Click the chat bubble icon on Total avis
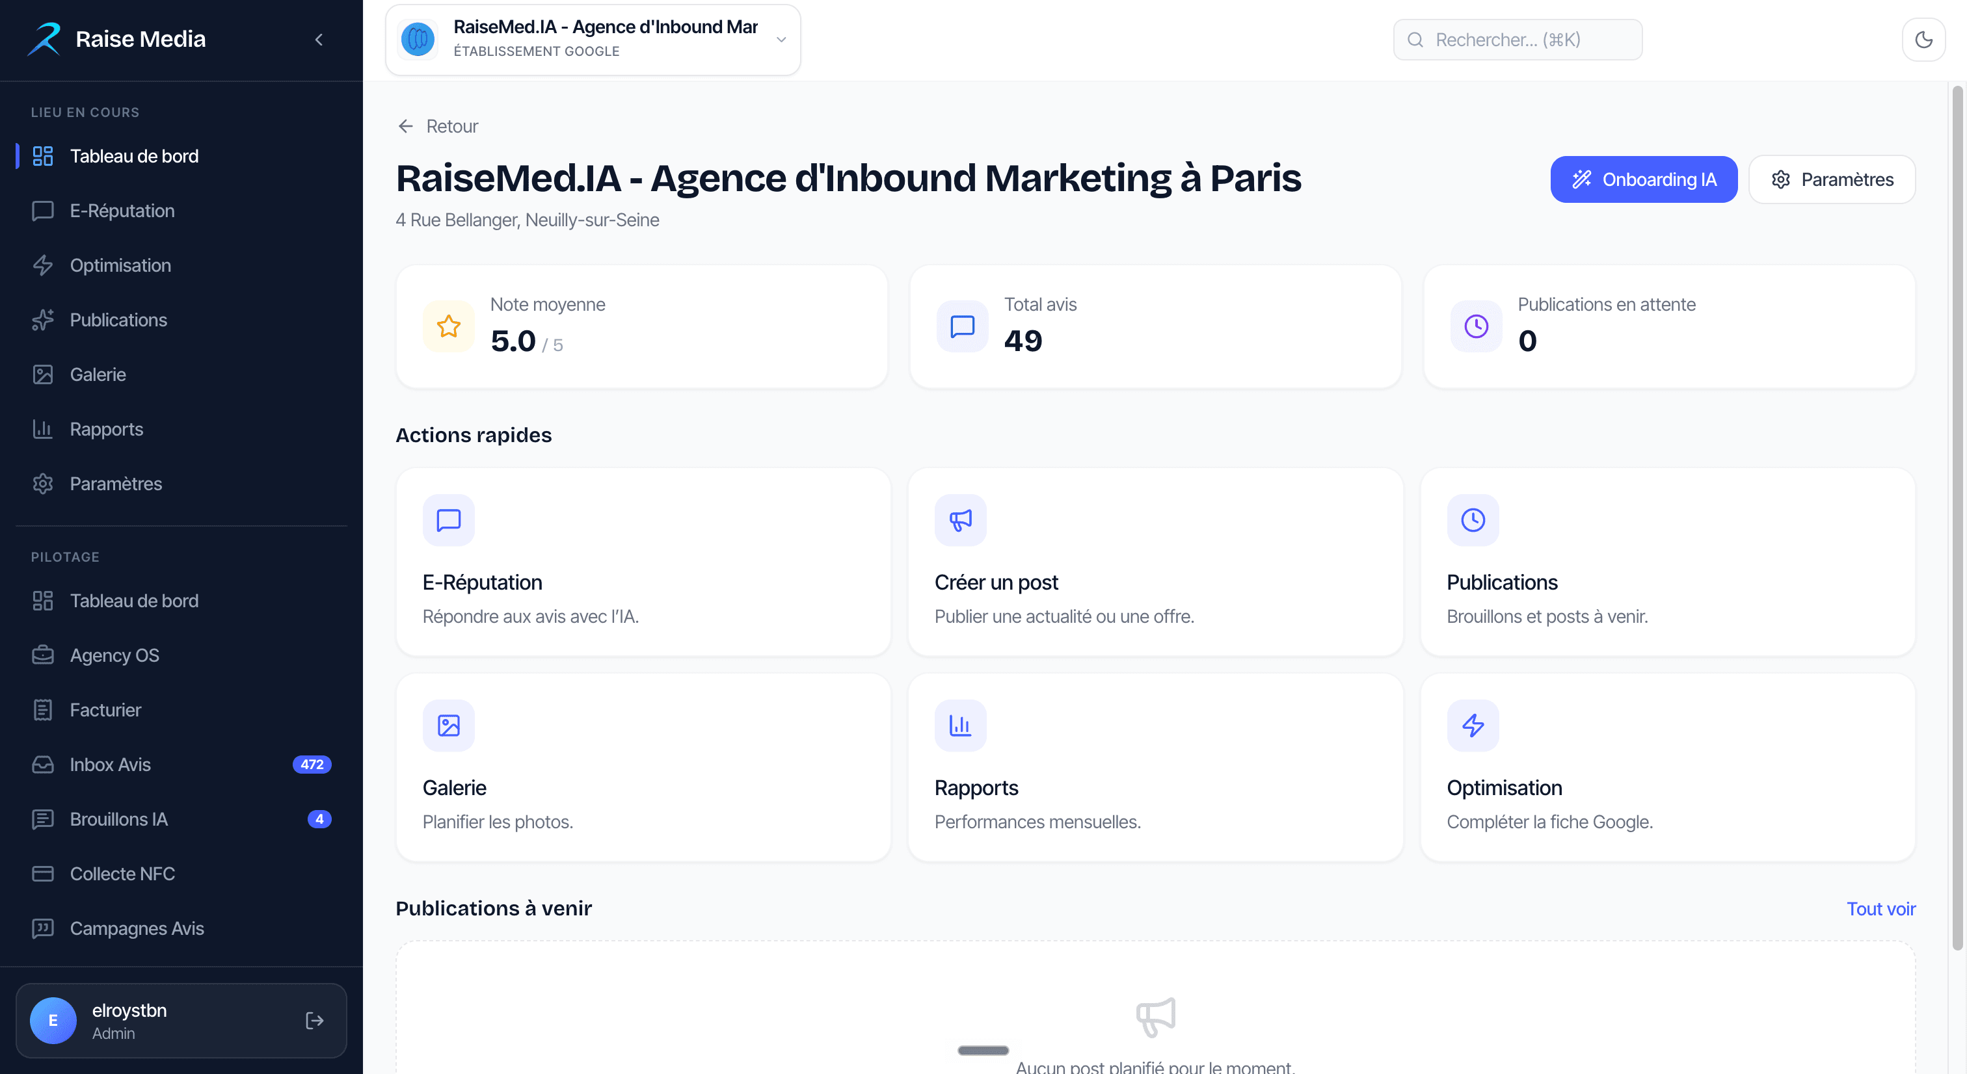This screenshot has width=1967, height=1074. coord(962,327)
